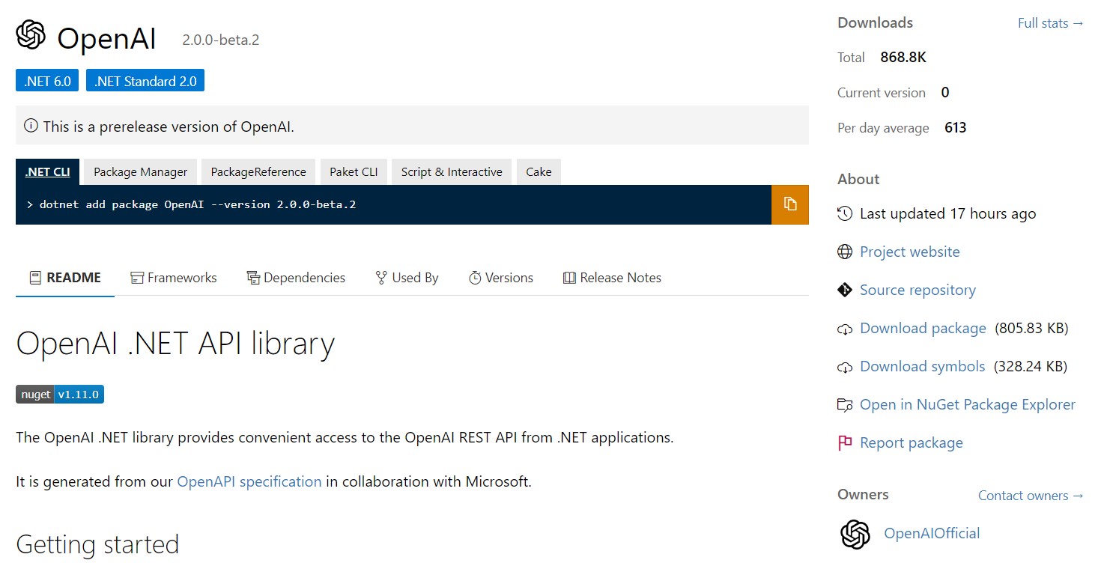Open the Full stats link
The image size is (1101, 563).
[1050, 23]
